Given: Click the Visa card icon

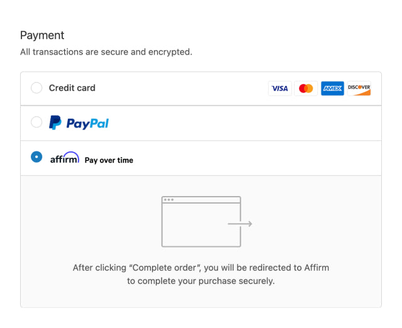Looking at the screenshot, I should pyautogui.click(x=280, y=89).
